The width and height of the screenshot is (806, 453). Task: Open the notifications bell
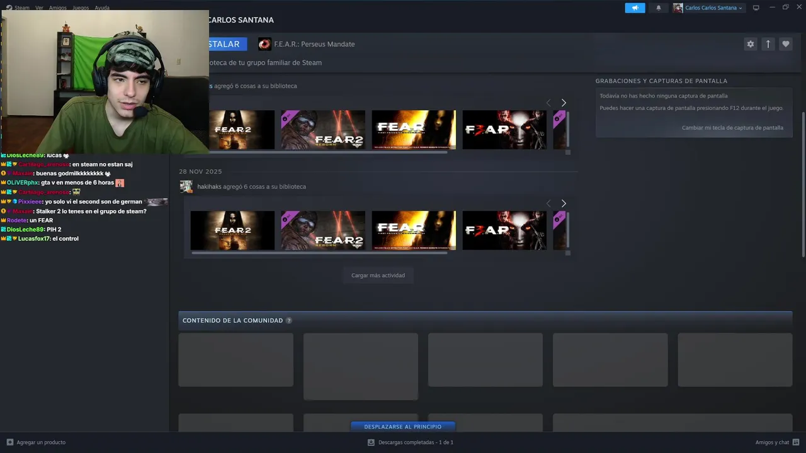pos(659,8)
